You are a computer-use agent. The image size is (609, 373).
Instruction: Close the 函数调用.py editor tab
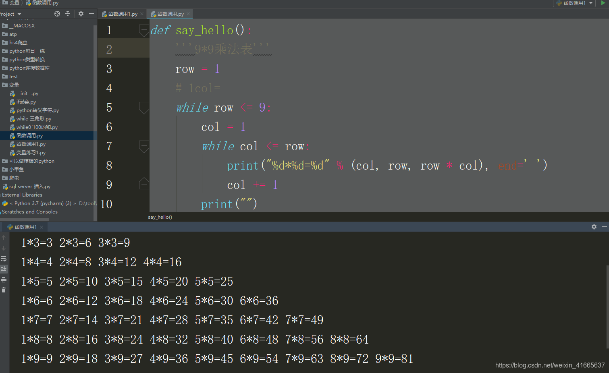click(x=188, y=14)
